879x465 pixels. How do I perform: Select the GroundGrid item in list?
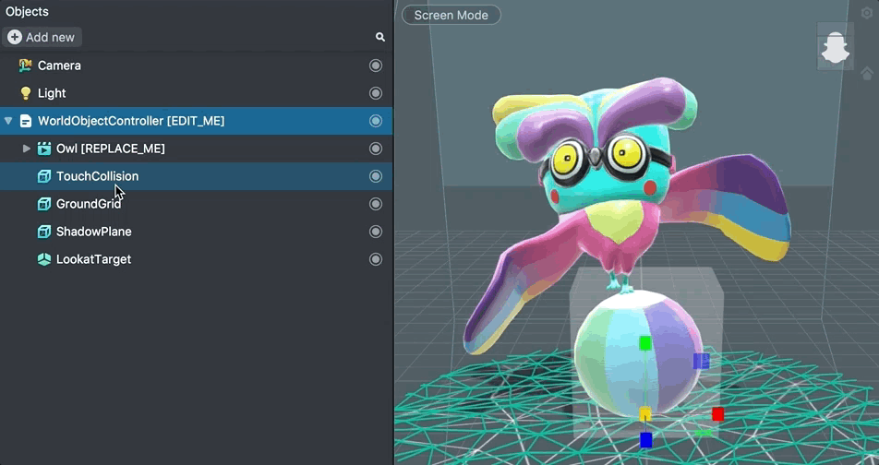pos(89,204)
